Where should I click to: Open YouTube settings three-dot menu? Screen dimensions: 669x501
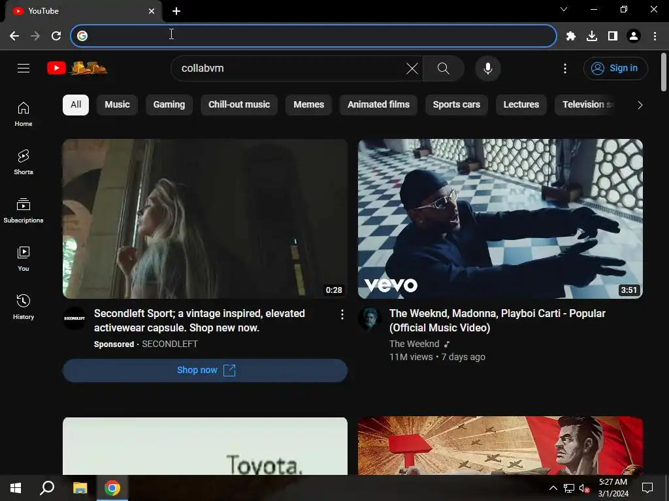pyautogui.click(x=565, y=68)
